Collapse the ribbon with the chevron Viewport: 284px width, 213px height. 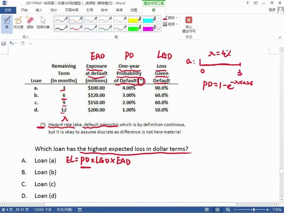pos(280,37)
